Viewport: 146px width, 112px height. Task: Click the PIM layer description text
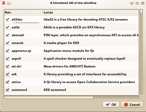click(x=91, y=35)
